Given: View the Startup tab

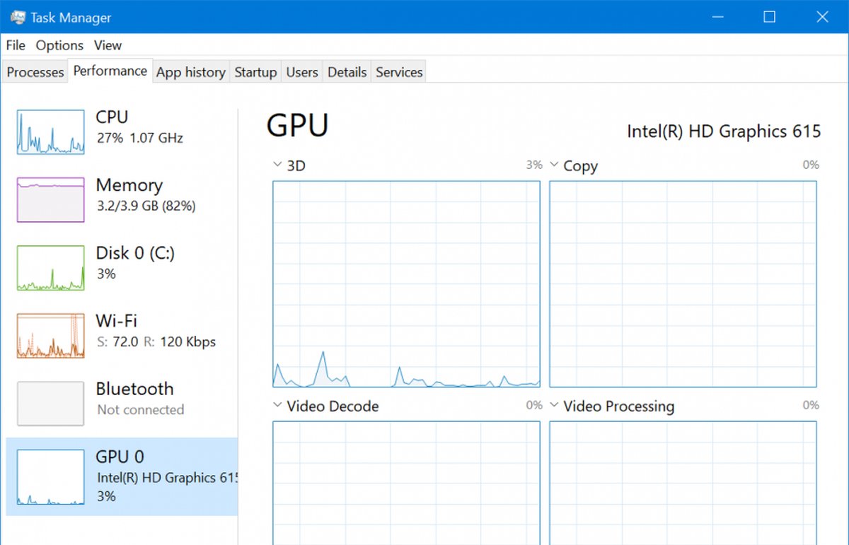Looking at the screenshot, I should (255, 71).
